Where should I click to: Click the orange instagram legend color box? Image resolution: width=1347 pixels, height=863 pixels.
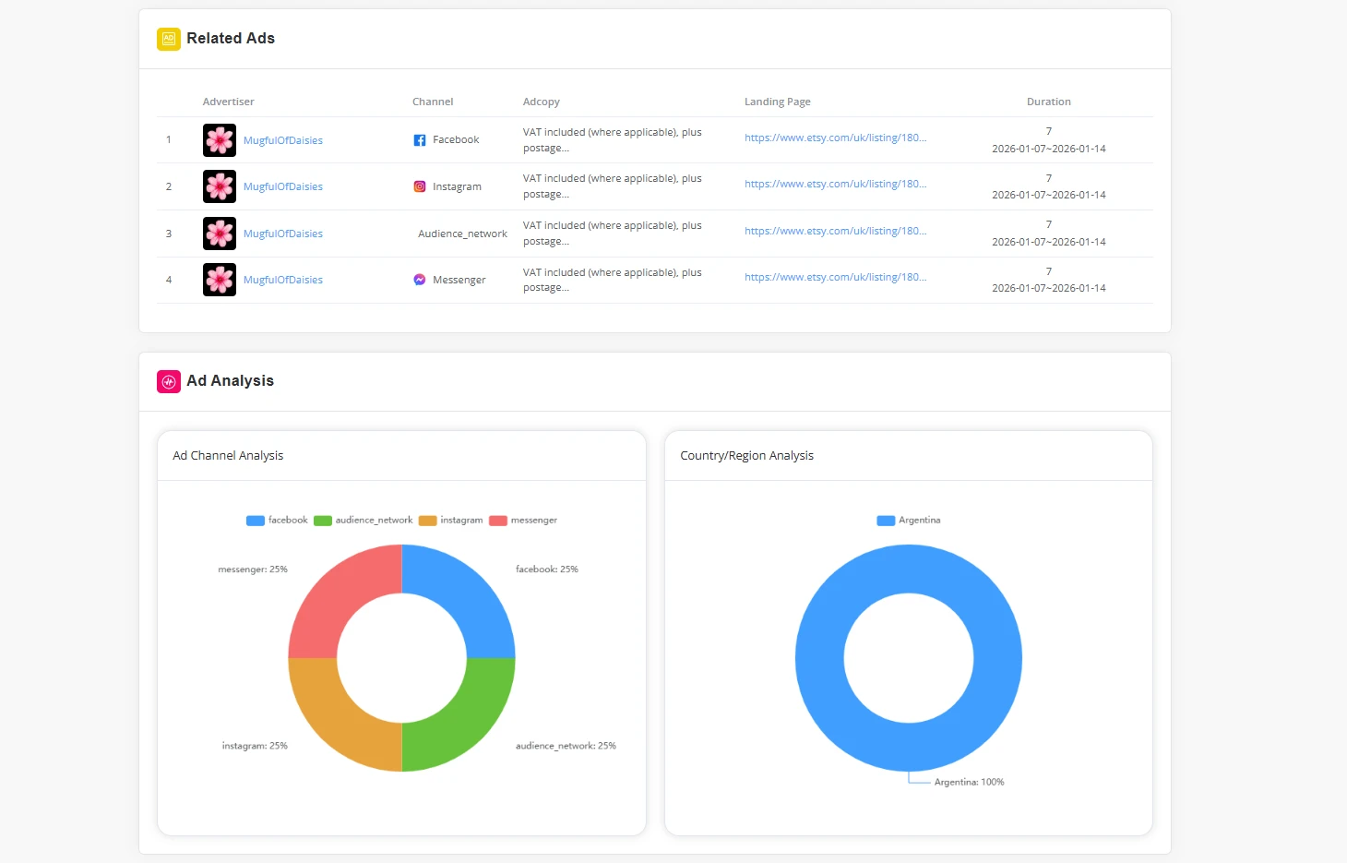click(427, 520)
